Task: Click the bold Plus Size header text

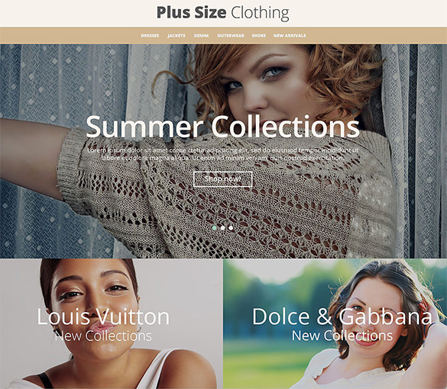Action: [x=192, y=12]
